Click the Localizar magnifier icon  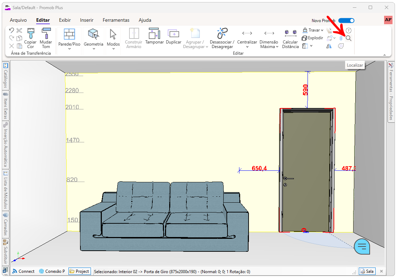[x=349, y=38]
